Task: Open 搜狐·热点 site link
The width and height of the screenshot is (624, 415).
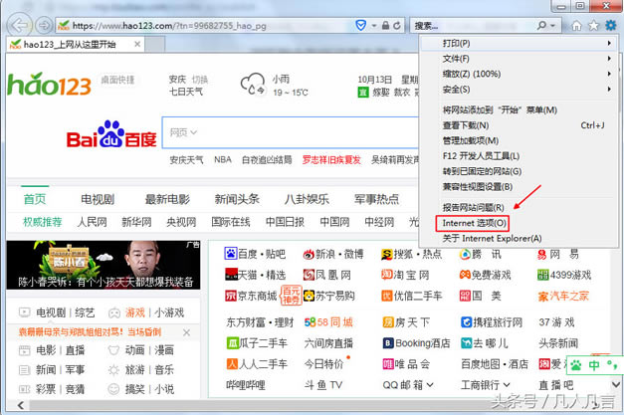Action: [411, 254]
